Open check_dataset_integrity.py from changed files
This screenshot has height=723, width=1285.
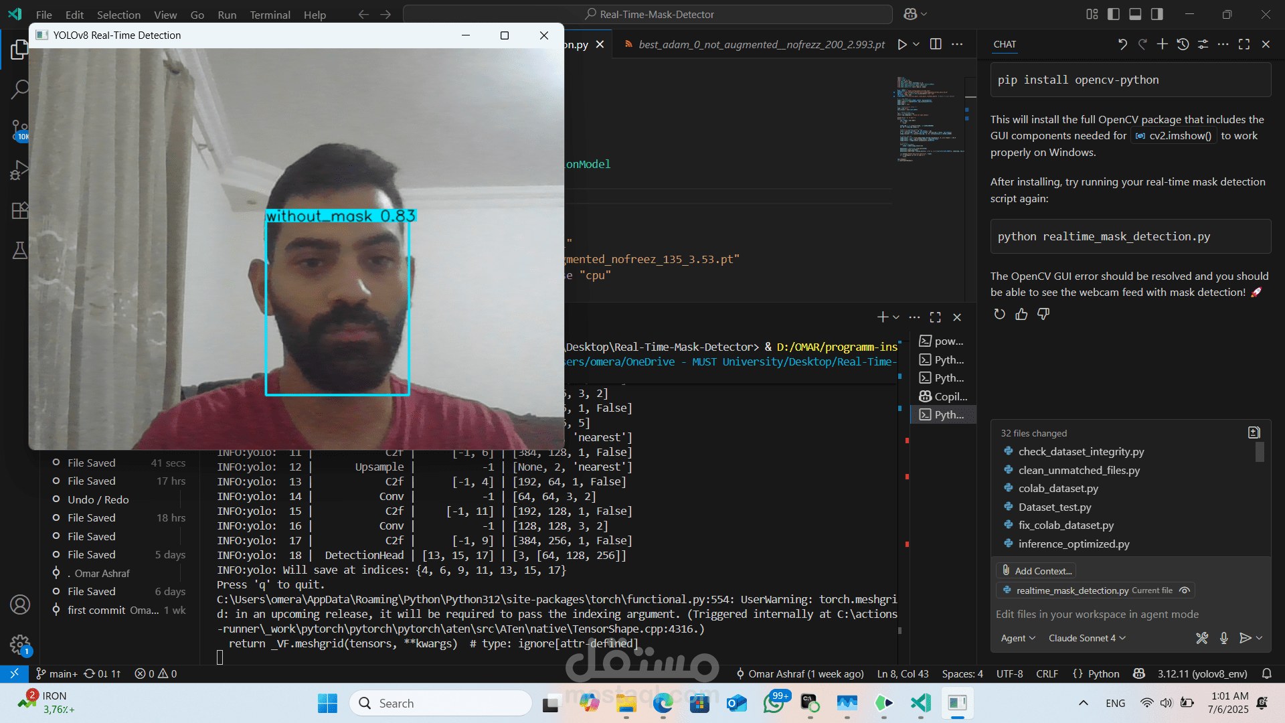coord(1081,452)
